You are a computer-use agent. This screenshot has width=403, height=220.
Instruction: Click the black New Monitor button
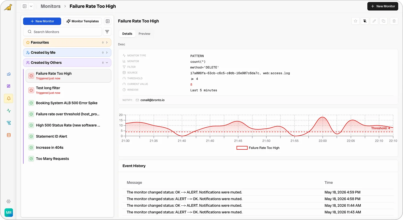point(383,6)
